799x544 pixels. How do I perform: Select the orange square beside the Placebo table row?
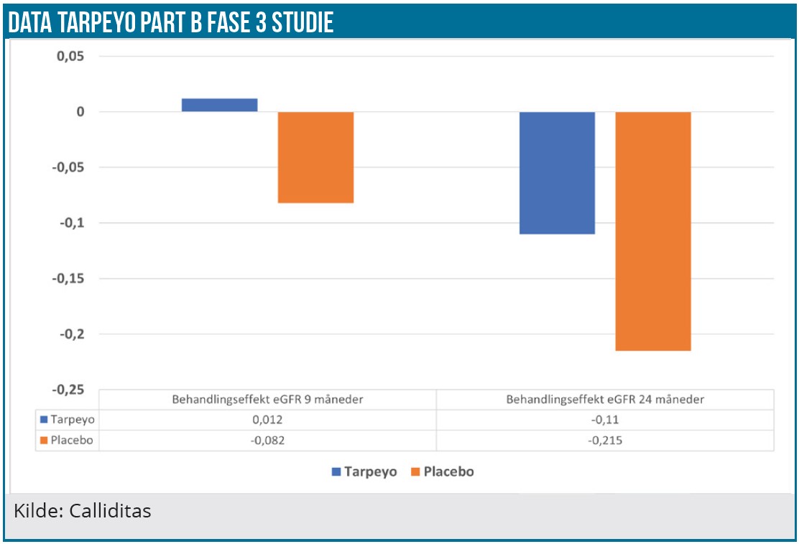(44, 440)
